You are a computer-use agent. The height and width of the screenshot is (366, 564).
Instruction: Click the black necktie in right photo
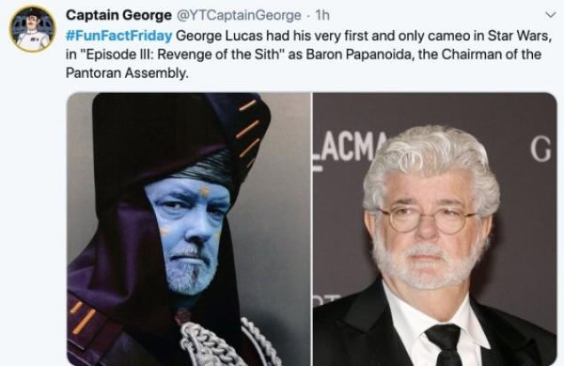pyautogui.click(x=445, y=345)
